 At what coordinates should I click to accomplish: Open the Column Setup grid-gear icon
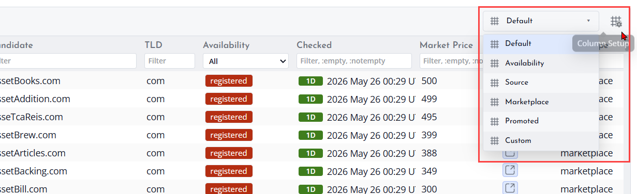click(615, 21)
